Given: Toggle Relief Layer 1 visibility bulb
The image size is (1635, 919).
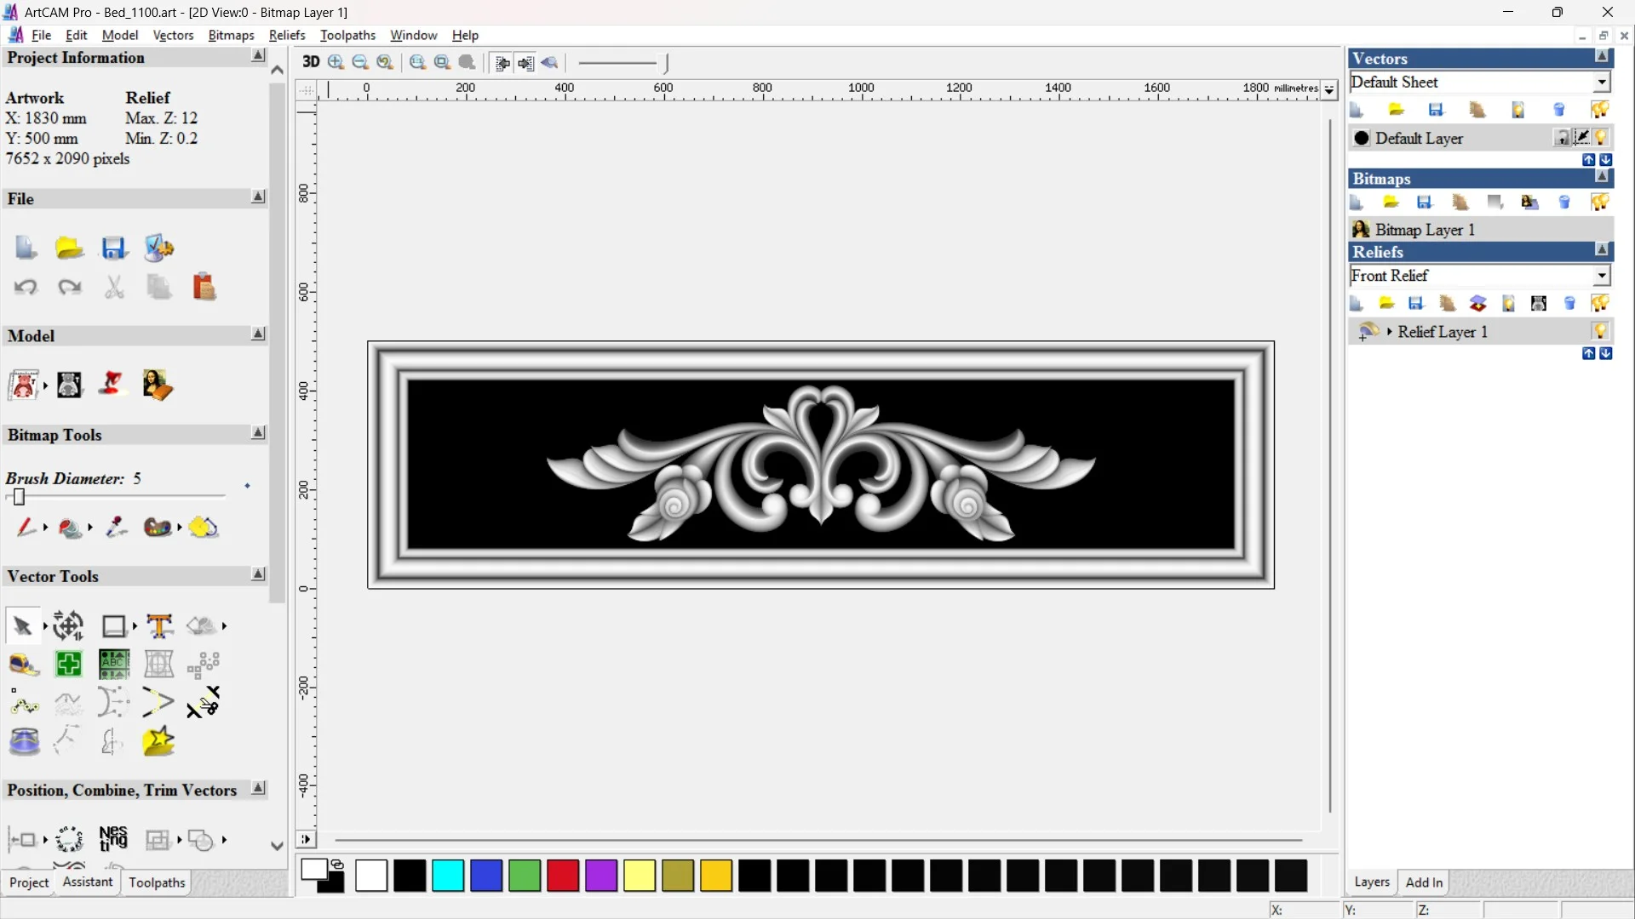Looking at the screenshot, I should (x=1600, y=331).
